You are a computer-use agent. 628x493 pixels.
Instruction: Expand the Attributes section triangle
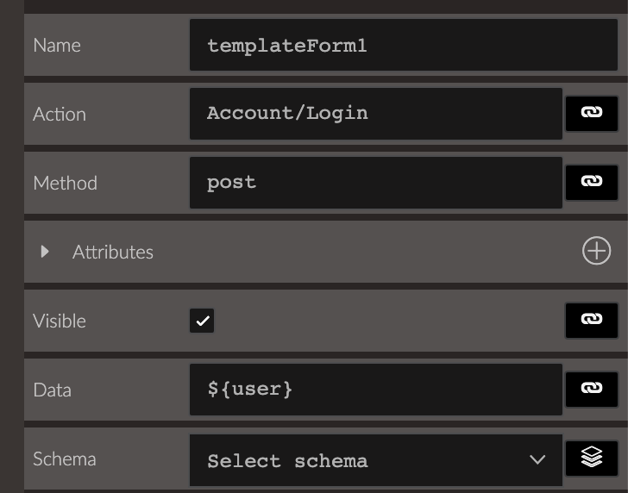click(x=45, y=252)
